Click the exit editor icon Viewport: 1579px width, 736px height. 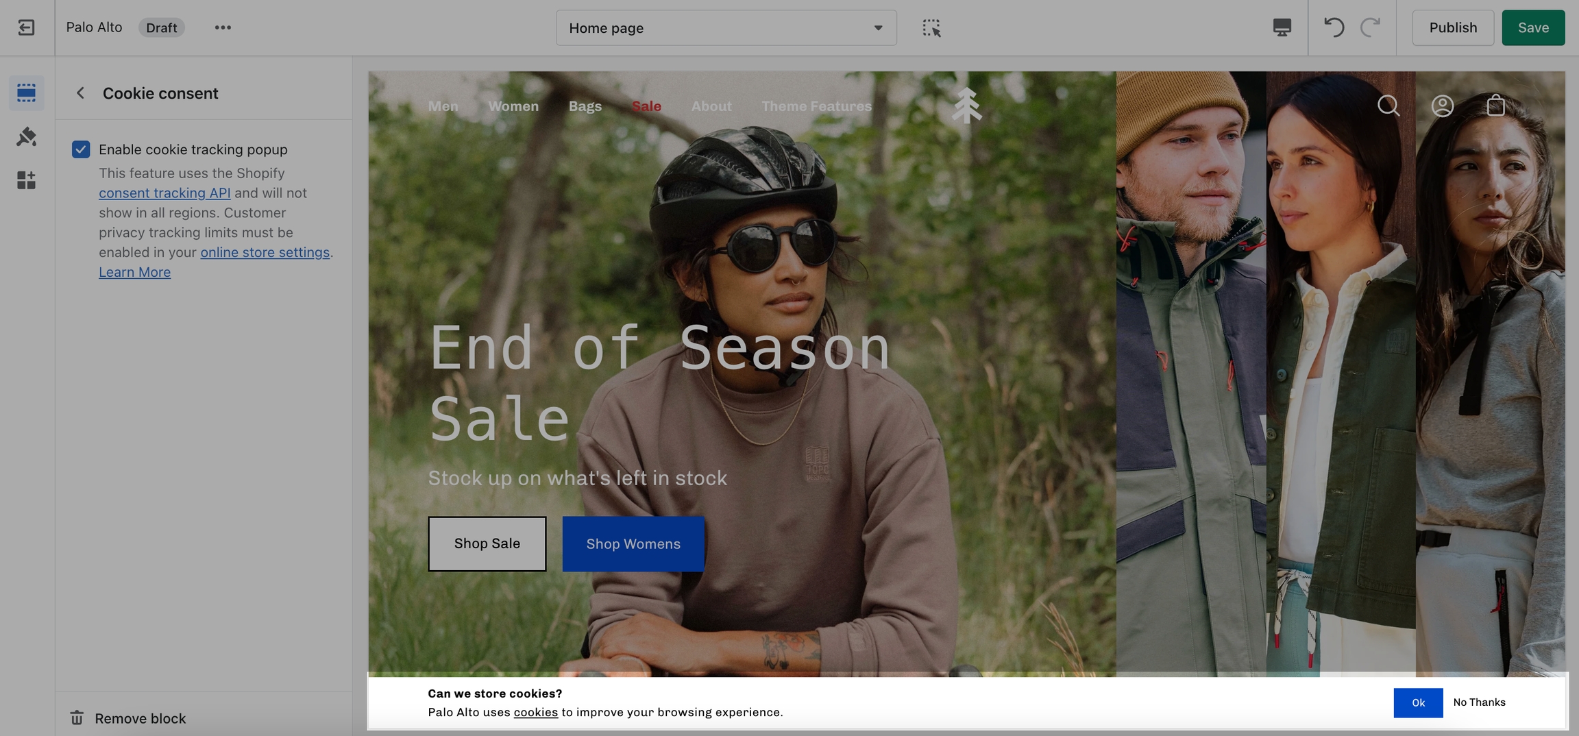(26, 27)
